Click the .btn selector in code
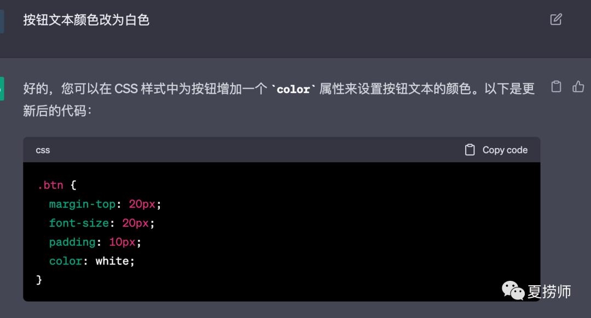 [x=50, y=185]
